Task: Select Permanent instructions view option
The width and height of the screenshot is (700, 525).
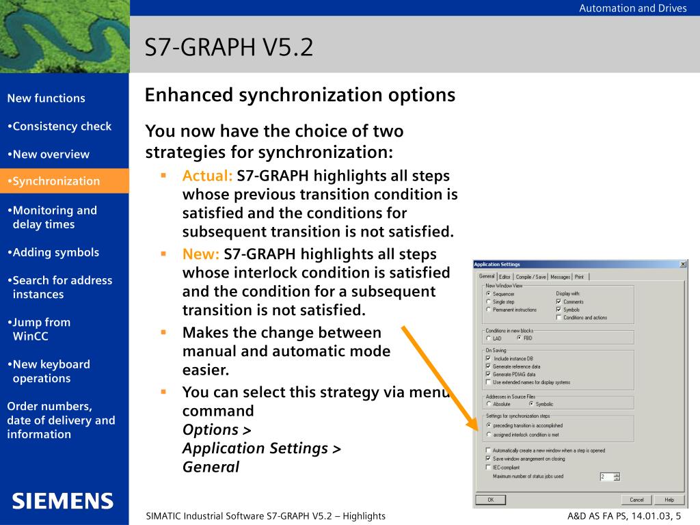Action: pyautogui.click(x=488, y=310)
